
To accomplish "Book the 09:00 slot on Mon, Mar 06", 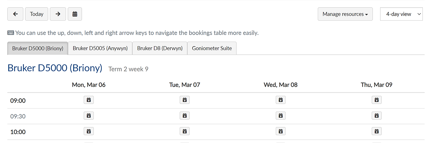I will click(x=89, y=100).
